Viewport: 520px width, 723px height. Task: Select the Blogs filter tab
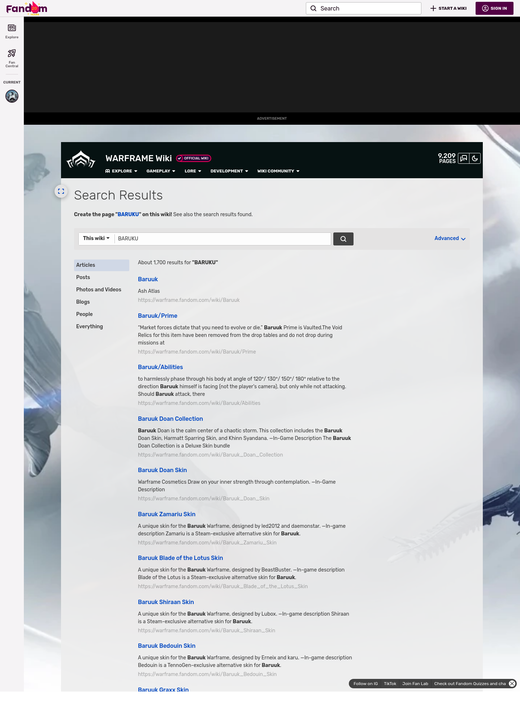coord(101,302)
